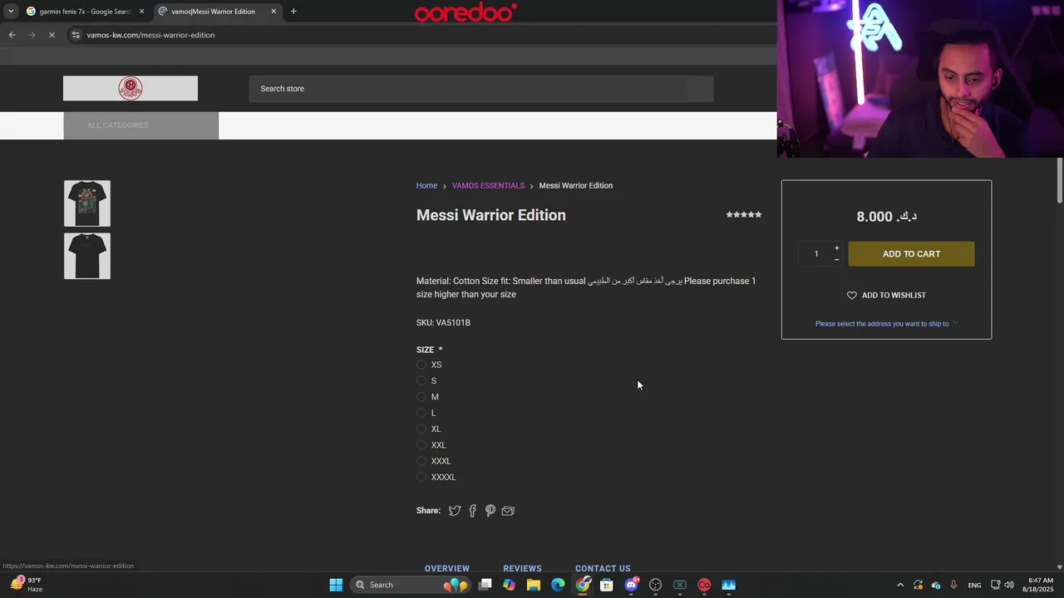Switch the ENG input language
1064x598 pixels.
(974, 585)
